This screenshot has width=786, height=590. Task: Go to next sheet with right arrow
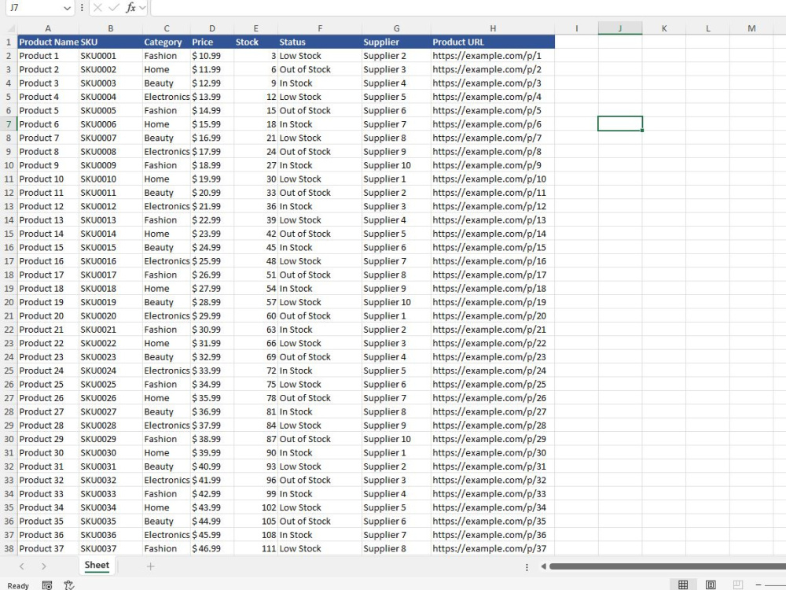pos(44,566)
